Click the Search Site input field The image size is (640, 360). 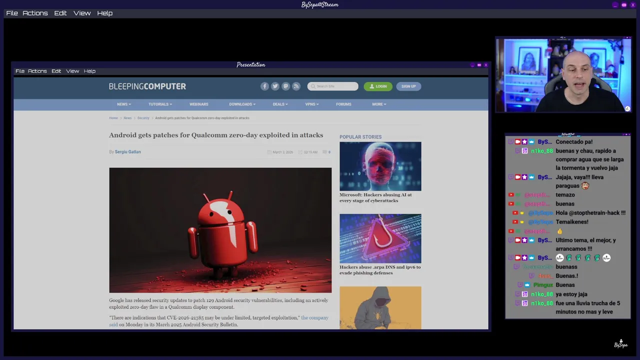click(333, 86)
